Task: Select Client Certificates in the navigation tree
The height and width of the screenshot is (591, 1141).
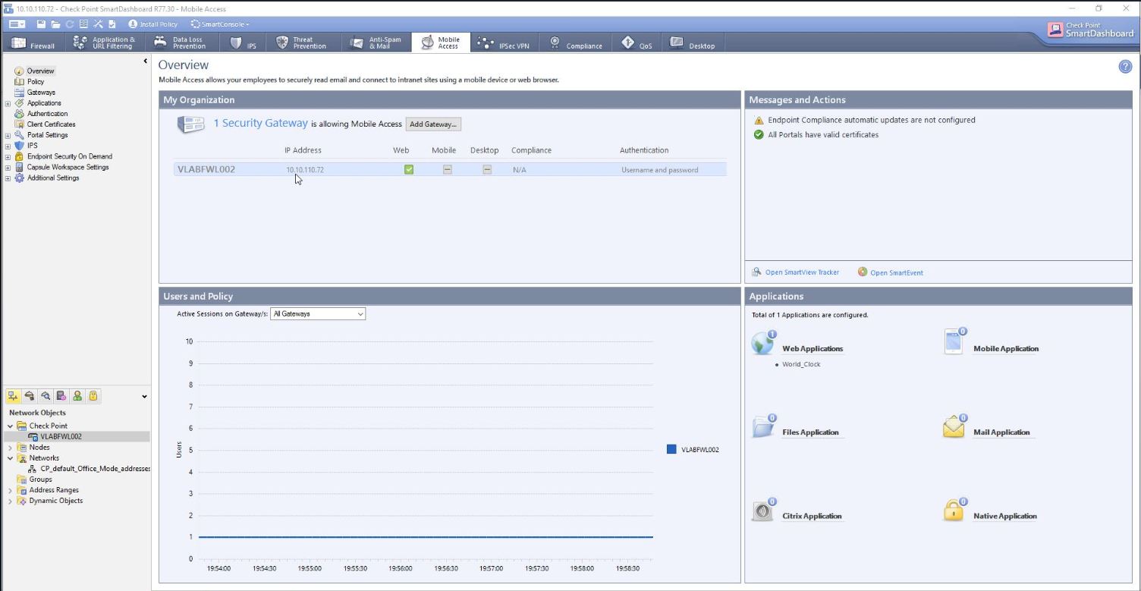Action: click(x=51, y=124)
